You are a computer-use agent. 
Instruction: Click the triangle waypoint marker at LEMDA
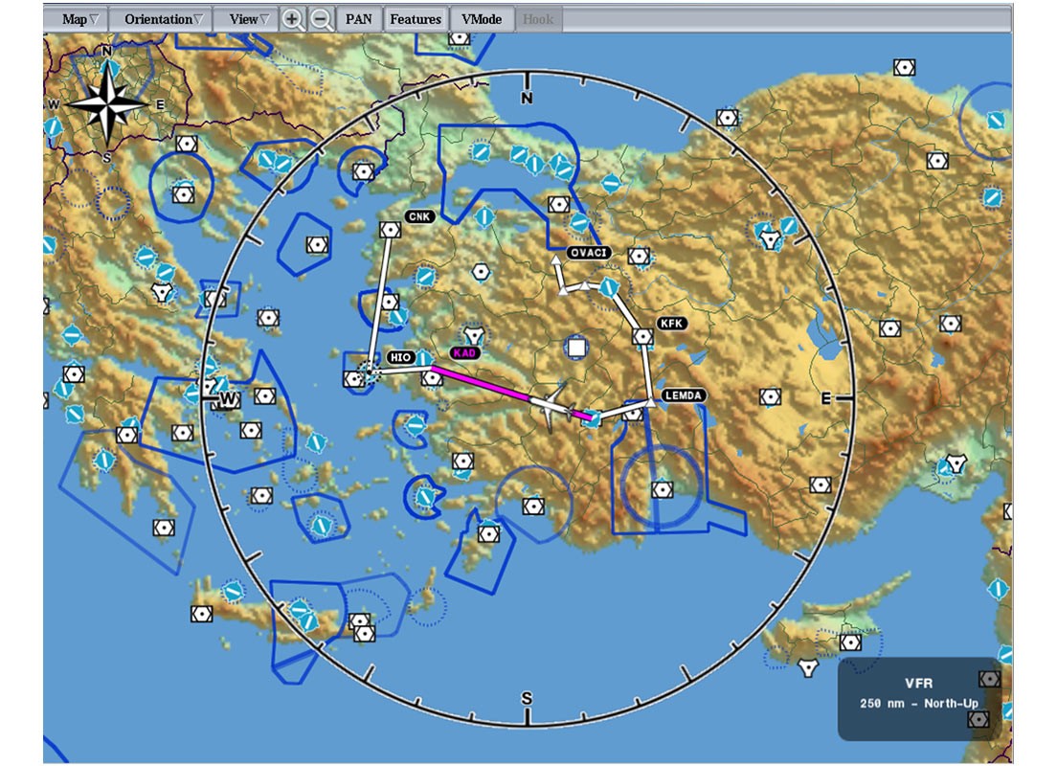click(650, 402)
